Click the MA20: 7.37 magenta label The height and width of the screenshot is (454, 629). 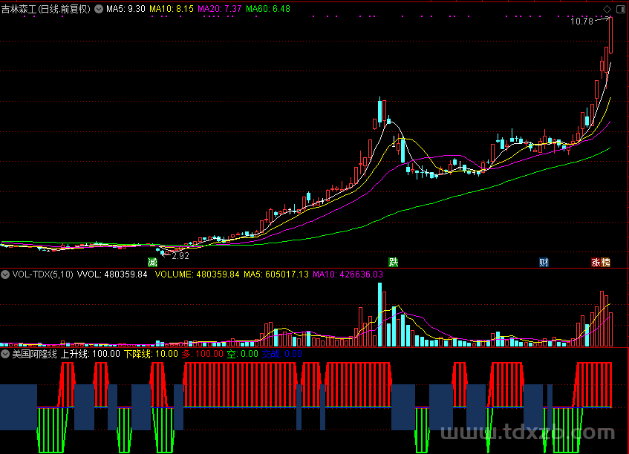click(x=219, y=9)
